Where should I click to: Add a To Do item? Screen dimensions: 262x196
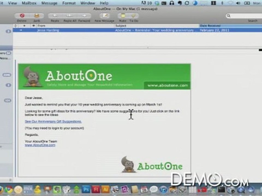(x=133, y=16)
